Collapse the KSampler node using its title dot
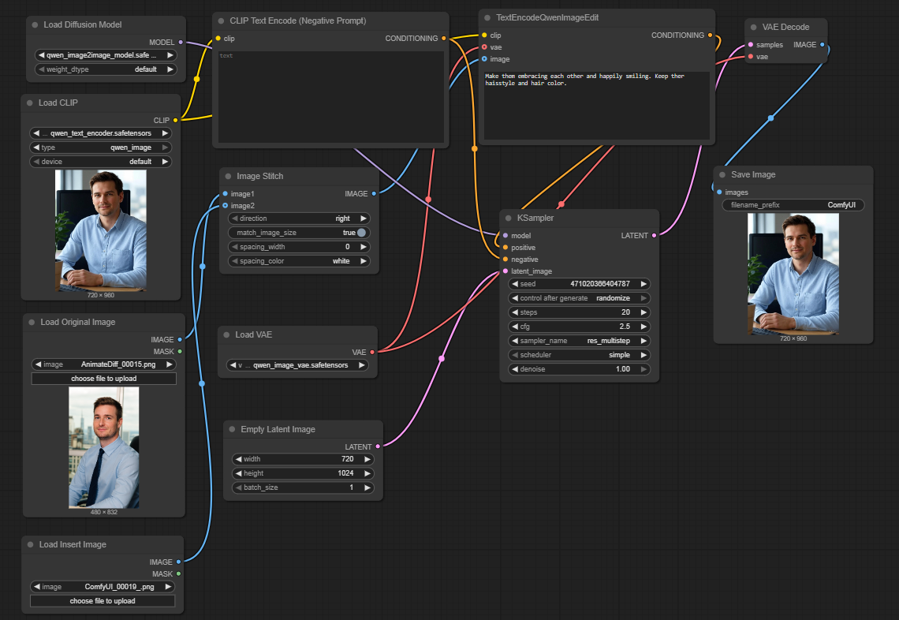 (509, 218)
